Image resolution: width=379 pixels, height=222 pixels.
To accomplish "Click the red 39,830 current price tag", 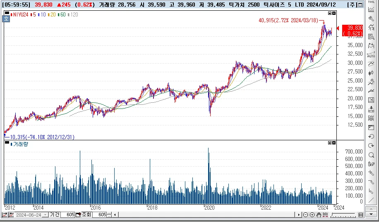I will pos(353,31).
